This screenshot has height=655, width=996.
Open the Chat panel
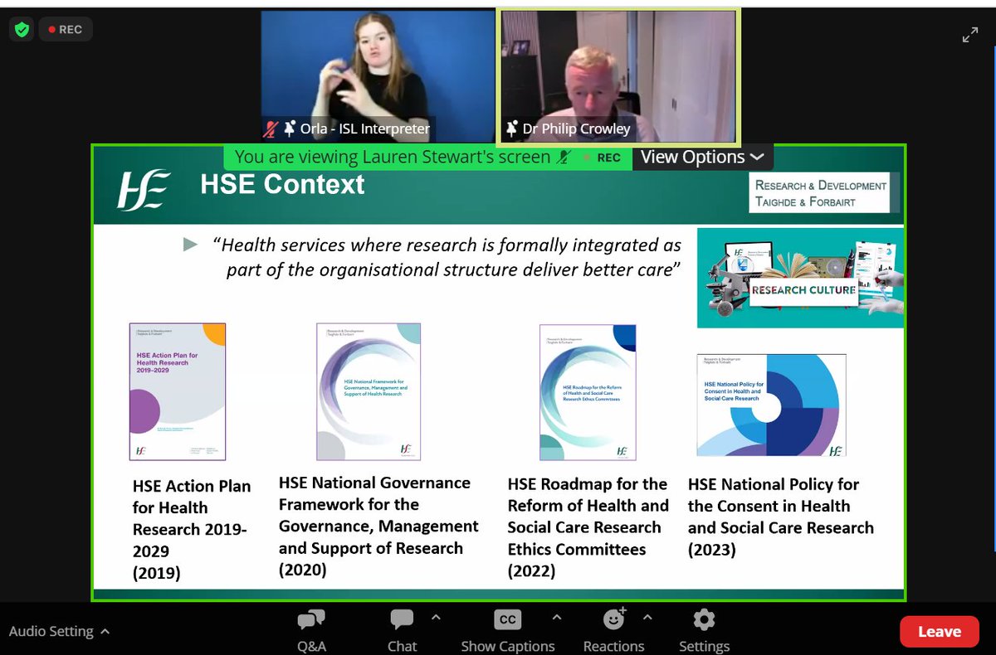(402, 630)
